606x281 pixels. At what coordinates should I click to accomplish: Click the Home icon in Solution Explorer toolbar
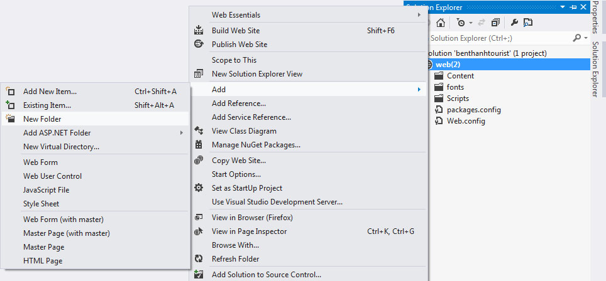(x=440, y=23)
